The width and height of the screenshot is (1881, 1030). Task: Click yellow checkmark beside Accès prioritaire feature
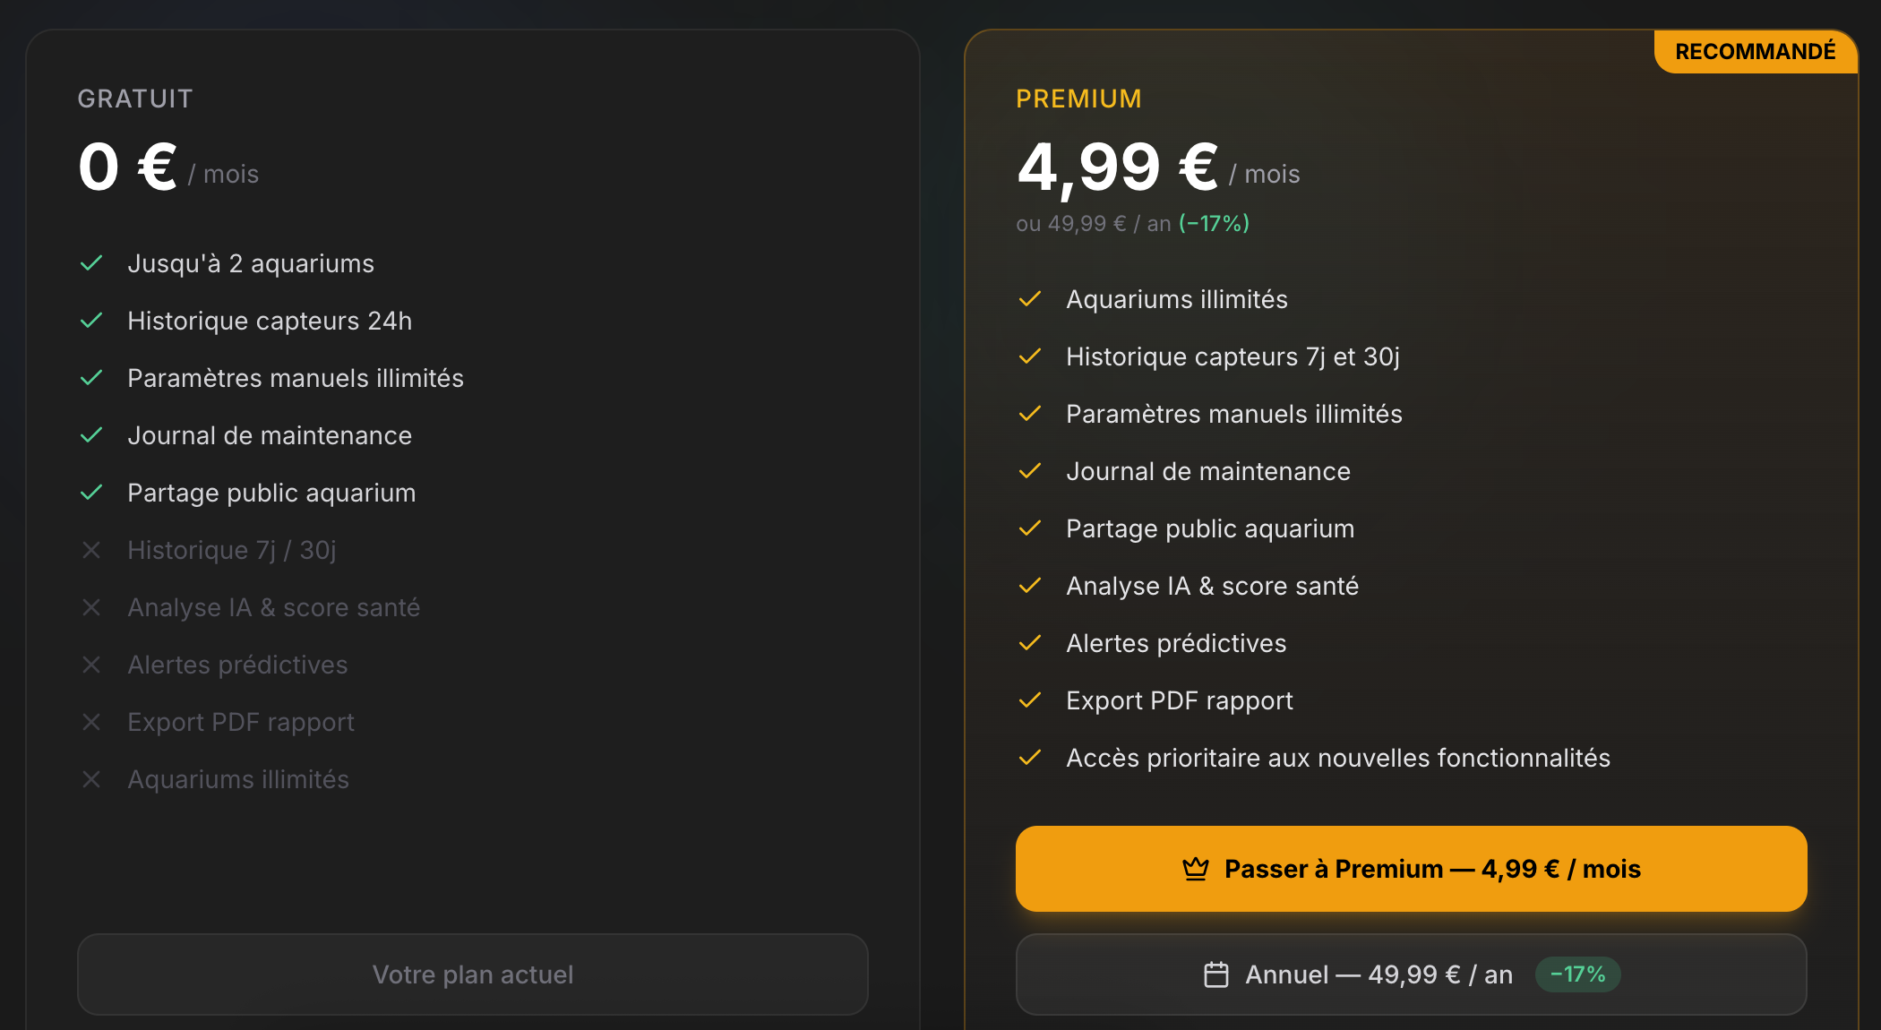coord(1030,758)
